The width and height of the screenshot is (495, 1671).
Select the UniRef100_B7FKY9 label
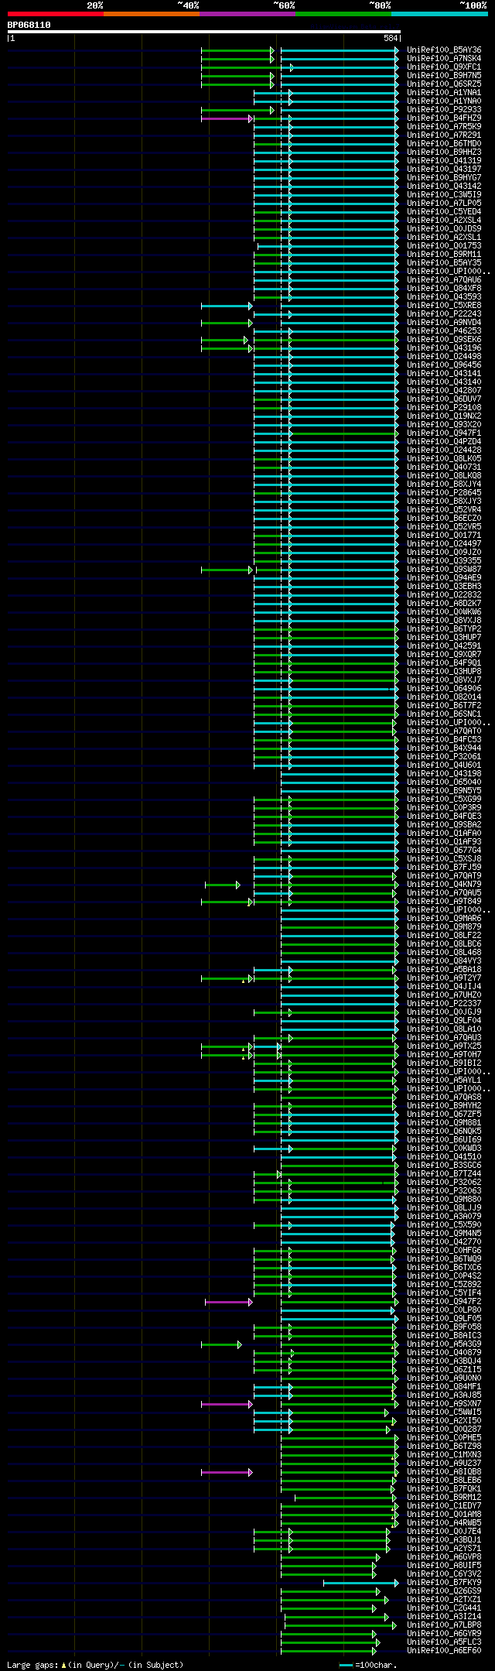click(444, 1582)
